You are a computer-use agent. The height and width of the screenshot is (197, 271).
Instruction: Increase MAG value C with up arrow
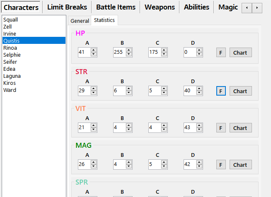pos(164,162)
